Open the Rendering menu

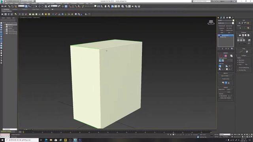click(59, 4)
